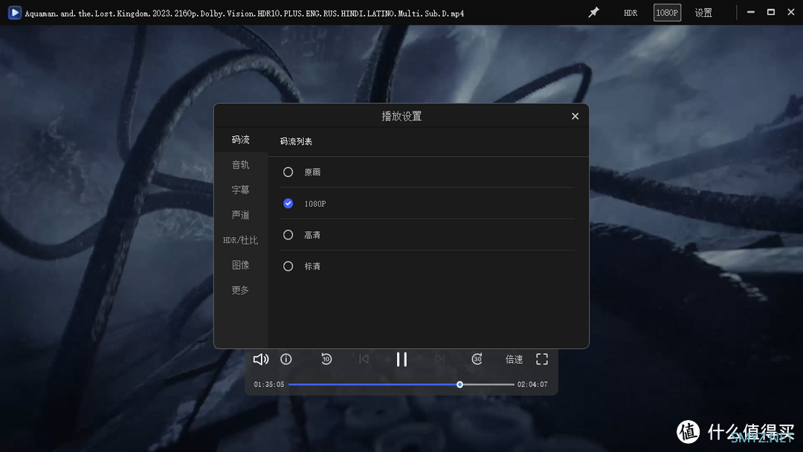Screen dimensions: 803x452
Task: Open the 1080P quality selector
Action: click(667, 13)
